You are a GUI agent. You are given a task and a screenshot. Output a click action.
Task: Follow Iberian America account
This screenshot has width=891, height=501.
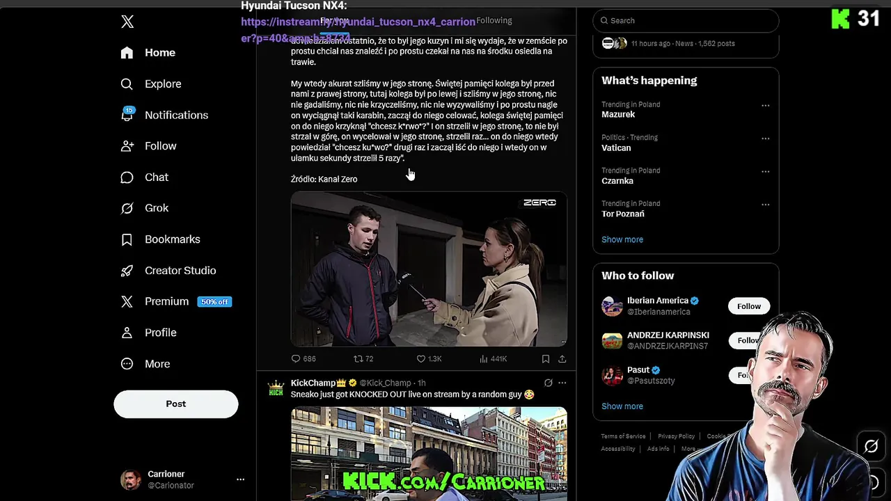749,306
